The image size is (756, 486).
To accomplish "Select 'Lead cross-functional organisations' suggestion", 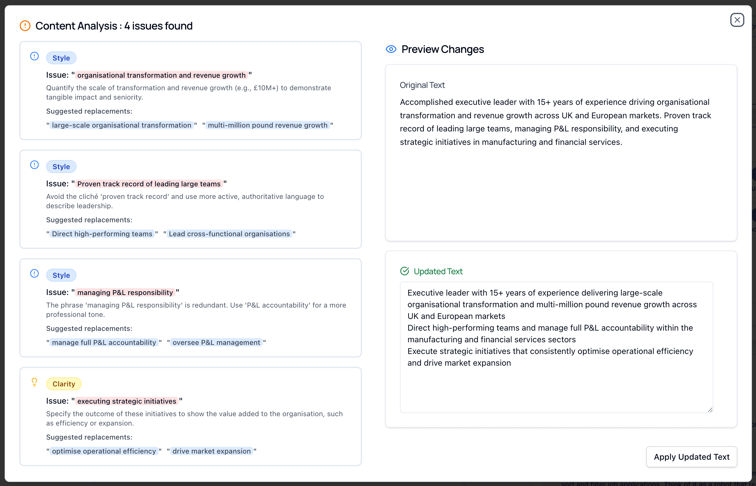I will [x=229, y=234].
